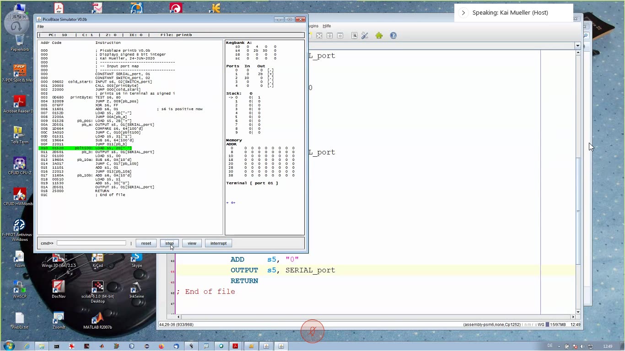Open the Papierkorb recycle bin desktop icon

click(19, 42)
